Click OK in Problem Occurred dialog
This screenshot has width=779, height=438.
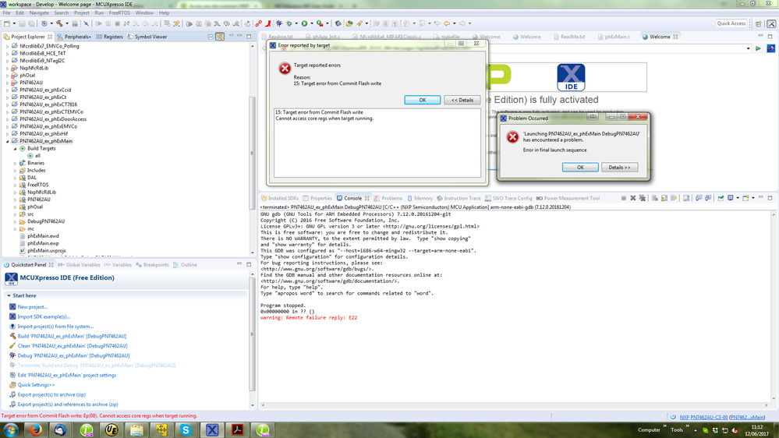tap(580, 168)
